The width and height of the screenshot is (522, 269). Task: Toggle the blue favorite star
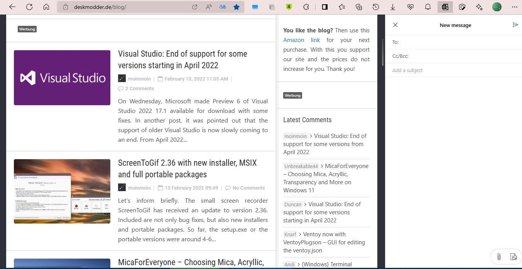pyautogui.click(x=237, y=7)
